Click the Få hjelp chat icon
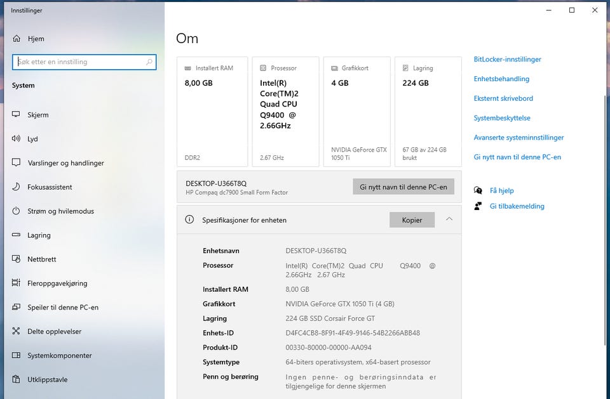This screenshot has width=610, height=399. [478, 190]
